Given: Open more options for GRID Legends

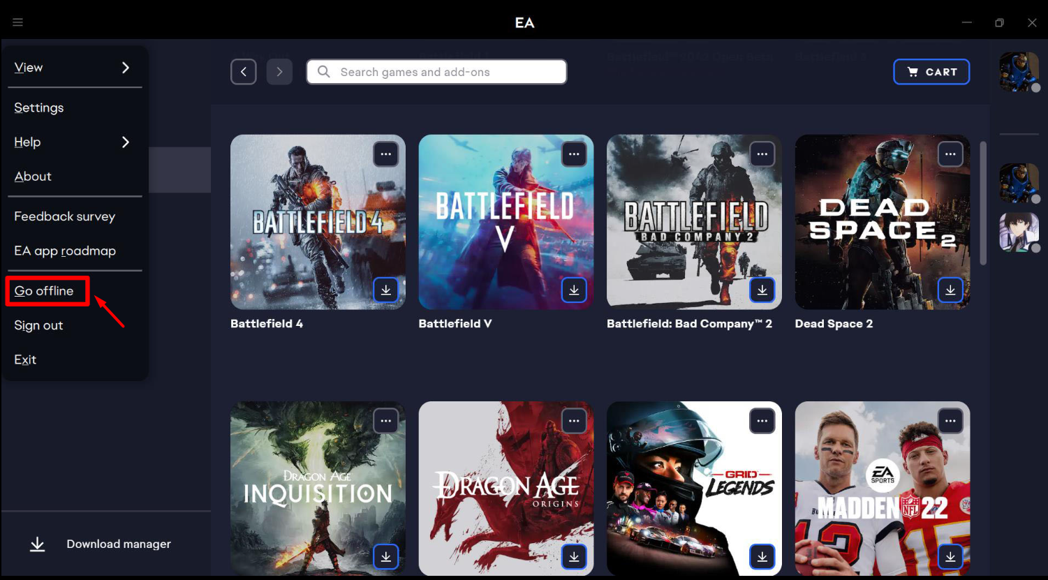Looking at the screenshot, I should 762,421.
